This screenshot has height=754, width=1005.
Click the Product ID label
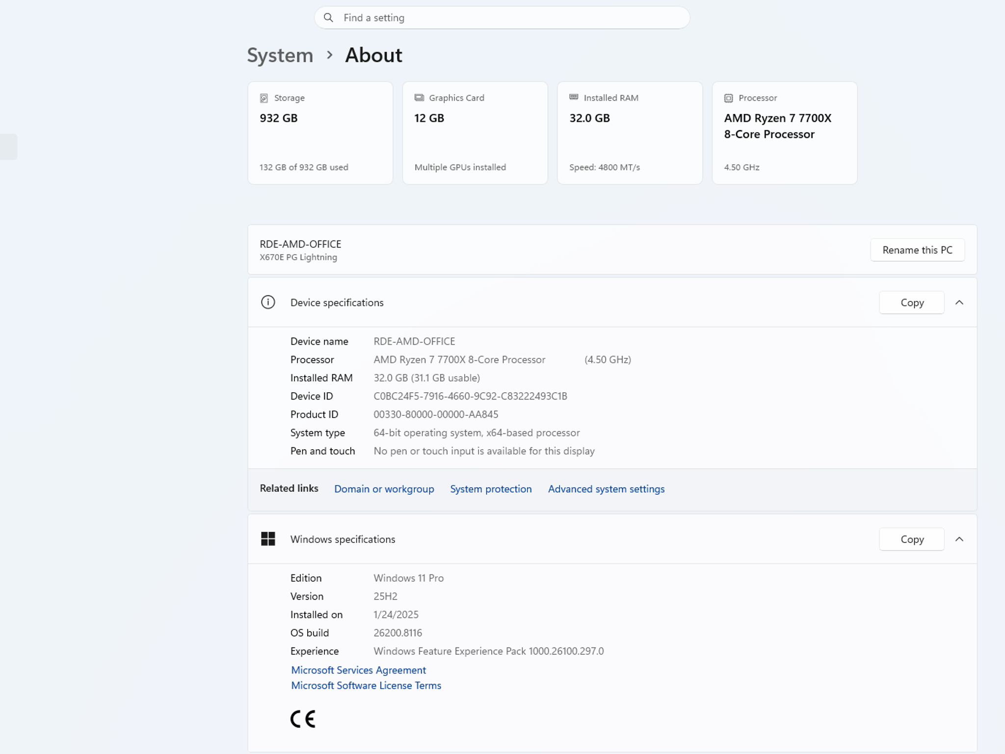pyautogui.click(x=314, y=414)
